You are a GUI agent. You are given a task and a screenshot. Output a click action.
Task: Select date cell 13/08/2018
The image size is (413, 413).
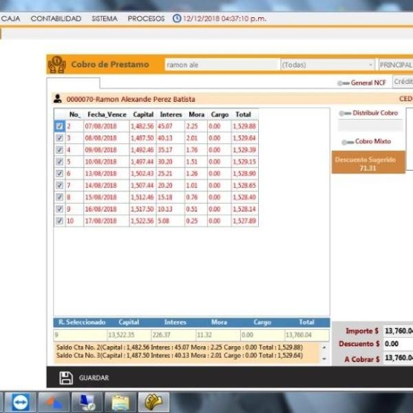click(107, 173)
